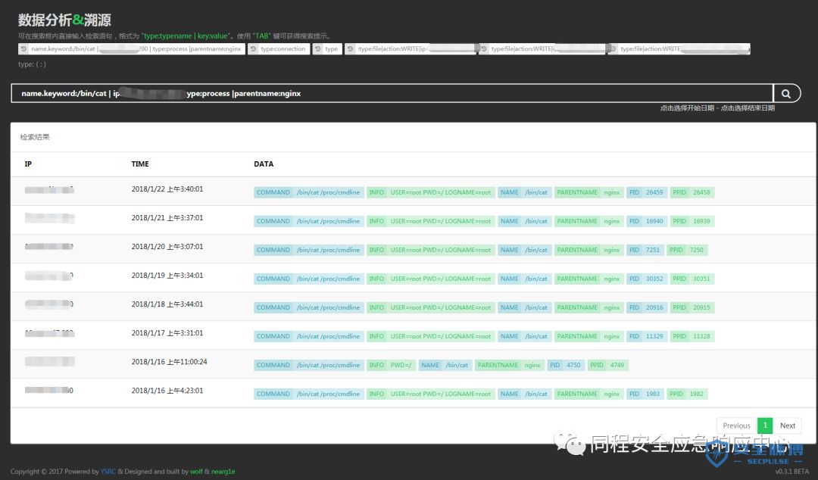Image resolution: width=818 pixels, height=480 pixels.
Task: Go to the Previous results page
Action: tap(737, 425)
